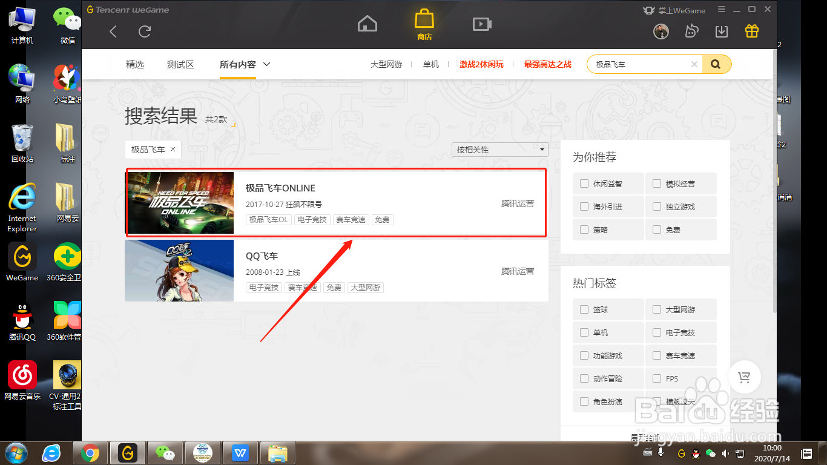Viewport: 827px width, 465px height.
Task: Click the 极品飞车ONLINE title
Action: pos(280,188)
